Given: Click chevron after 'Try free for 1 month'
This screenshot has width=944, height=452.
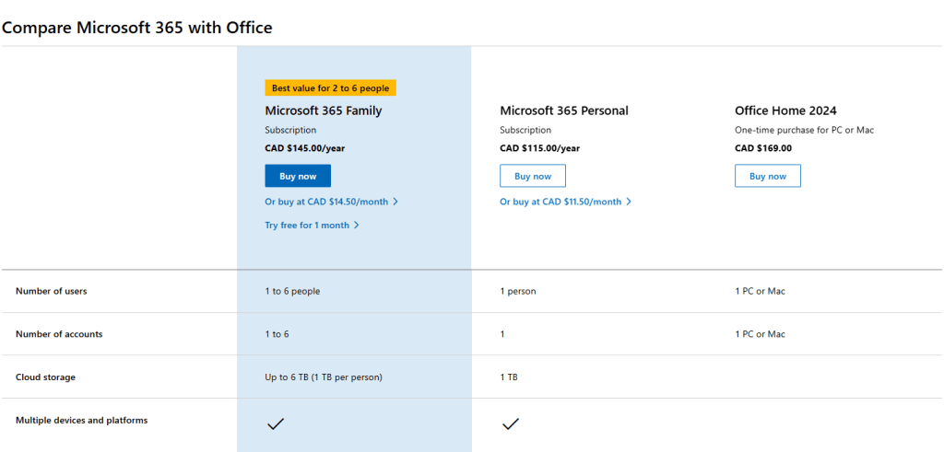Looking at the screenshot, I should [357, 226].
